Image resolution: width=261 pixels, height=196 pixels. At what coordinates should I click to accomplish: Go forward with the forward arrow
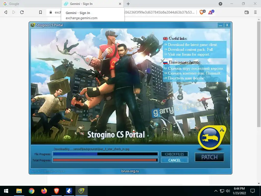(14, 12)
